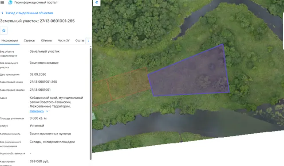Go back via Назад к выделенным объектам

tap(30, 13)
